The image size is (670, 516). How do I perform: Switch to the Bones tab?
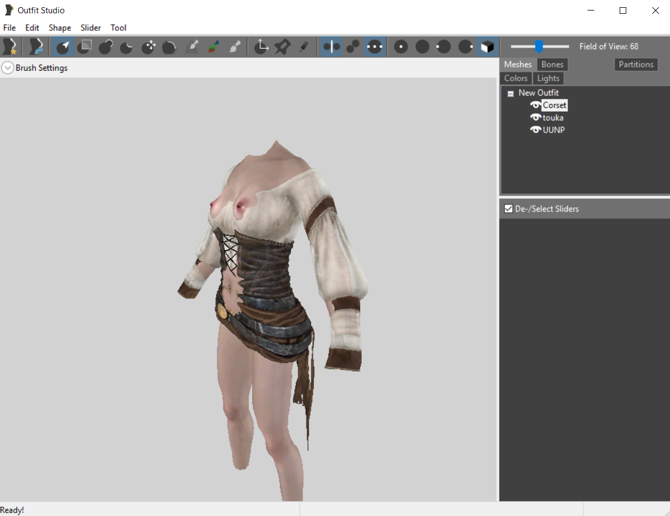pos(552,65)
